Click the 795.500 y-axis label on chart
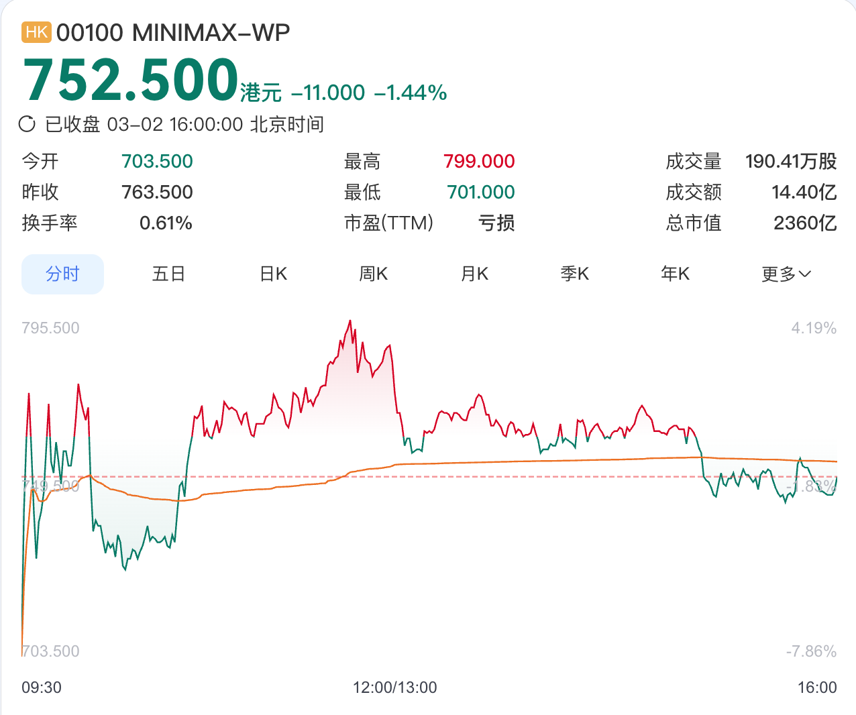Screen dimensions: 856x715 tap(50, 328)
